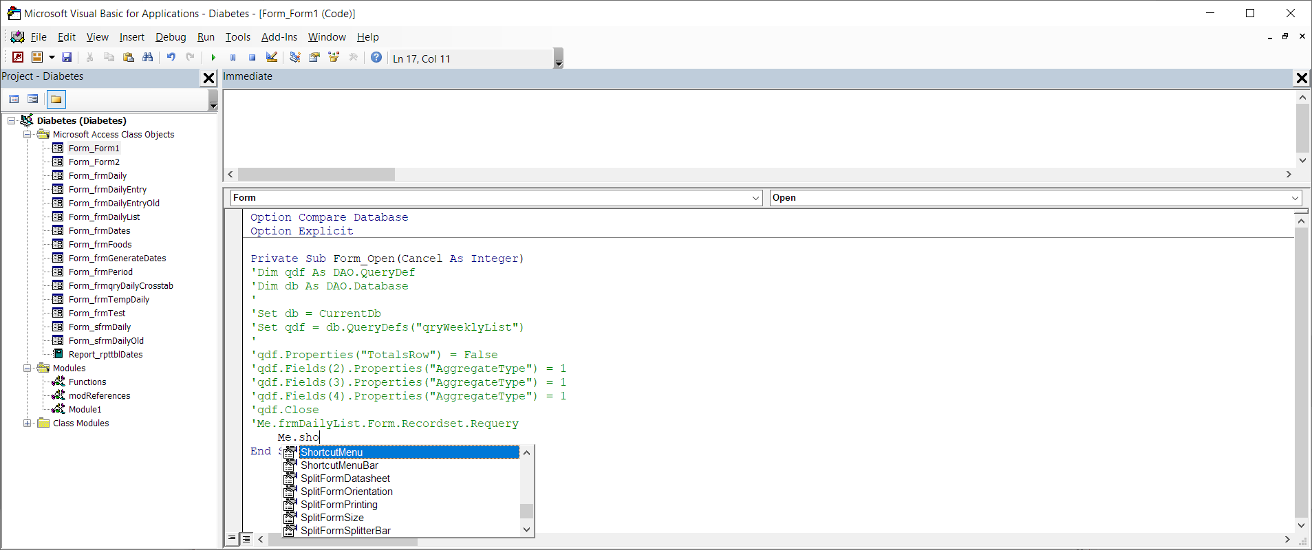Click the autocomplete list scrollbar thumb
The height and width of the screenshot is (550, 1312).
[526, 511]
